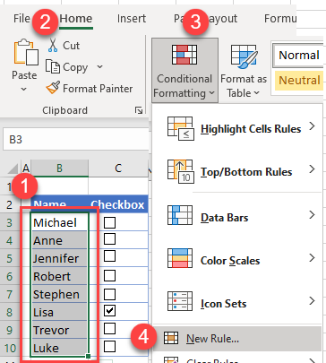Viewport: 326px width, 363px height.
Task: Click the Format as Table icon
Action: tap(244, 56)
